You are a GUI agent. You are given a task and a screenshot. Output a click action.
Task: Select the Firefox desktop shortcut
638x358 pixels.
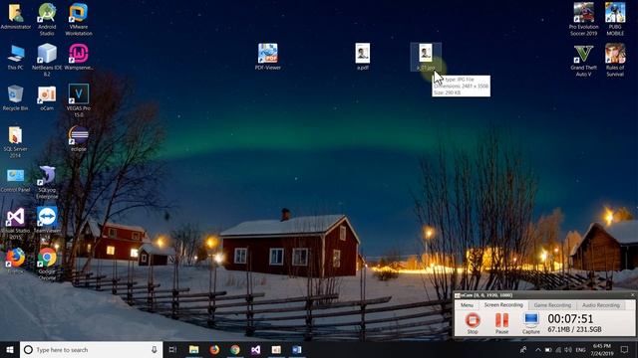pos(16,261)
